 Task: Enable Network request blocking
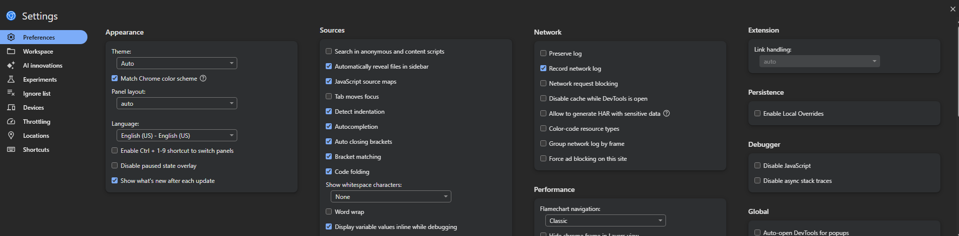click(x=543, y=83)
